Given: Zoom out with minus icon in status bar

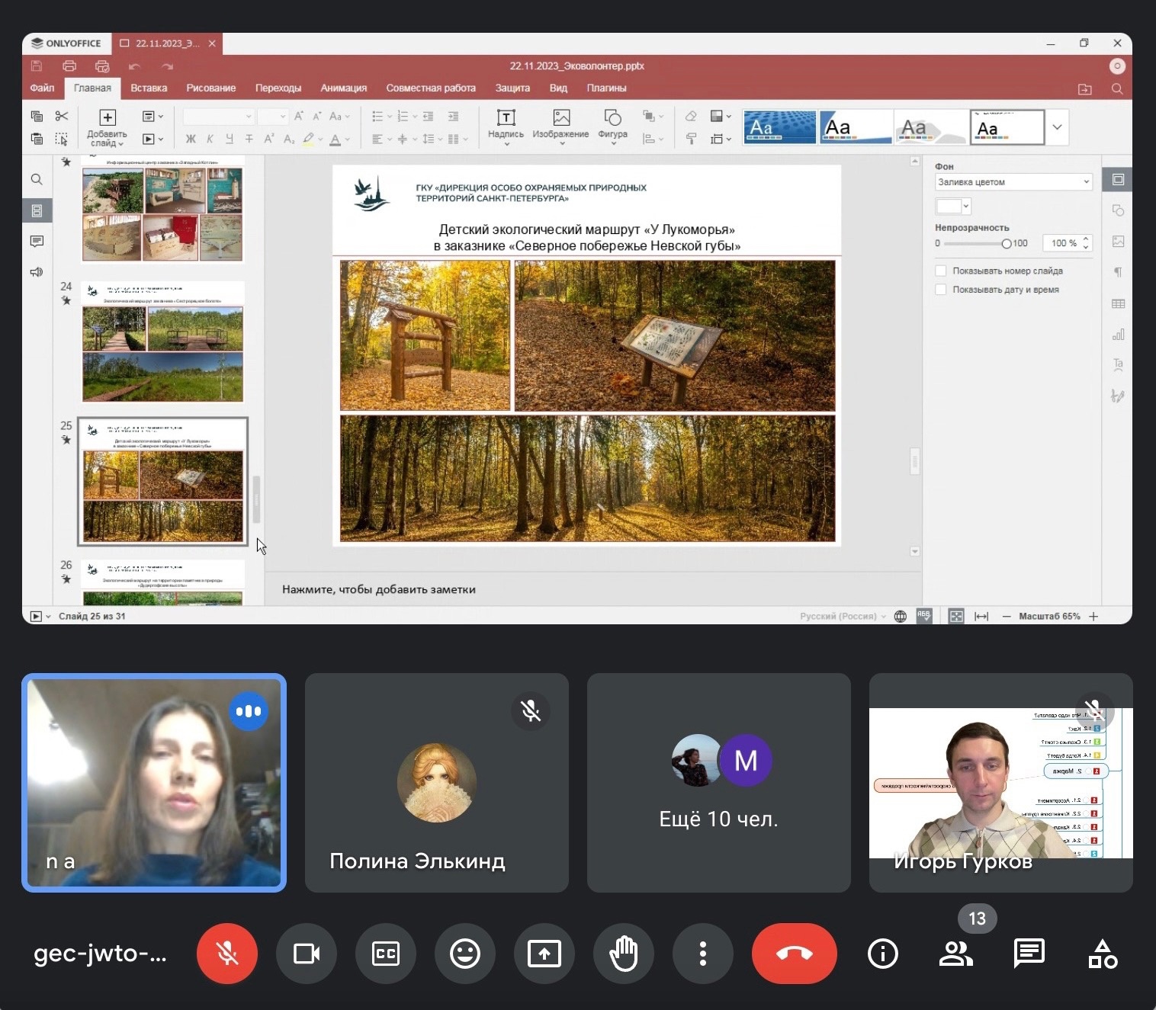Looking at the screenshot, I should click(x=1006, y=616).
